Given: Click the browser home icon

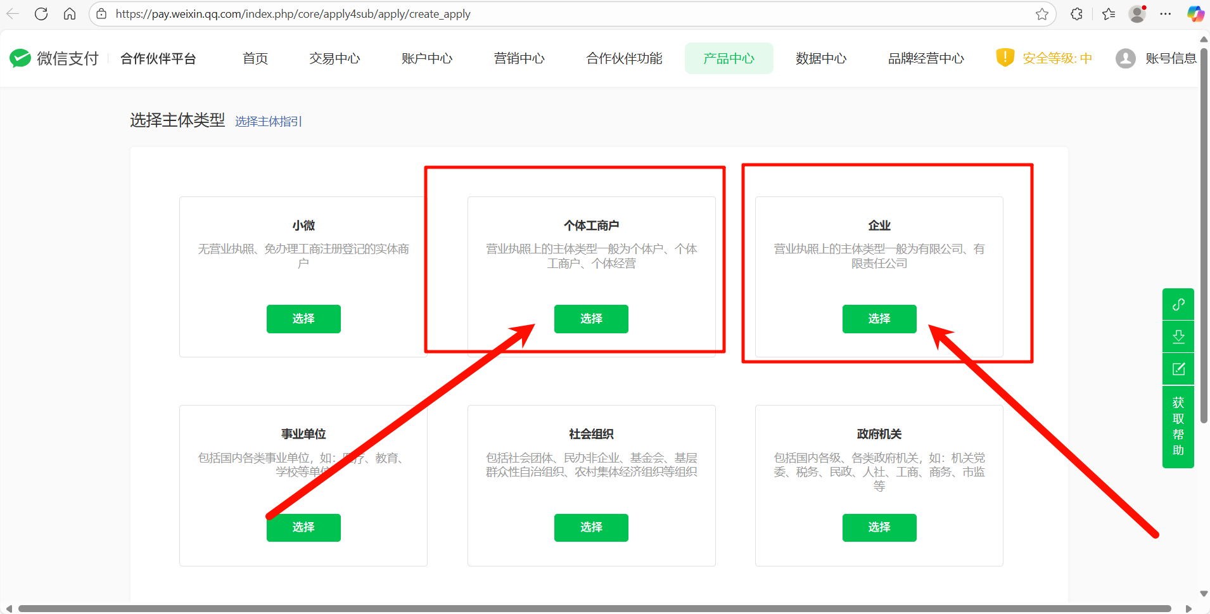Looking at the screenshot, I should coord(70,14).
